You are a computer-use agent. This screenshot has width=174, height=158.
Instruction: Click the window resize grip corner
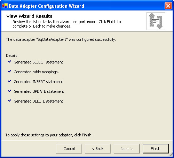click(171, 154)
